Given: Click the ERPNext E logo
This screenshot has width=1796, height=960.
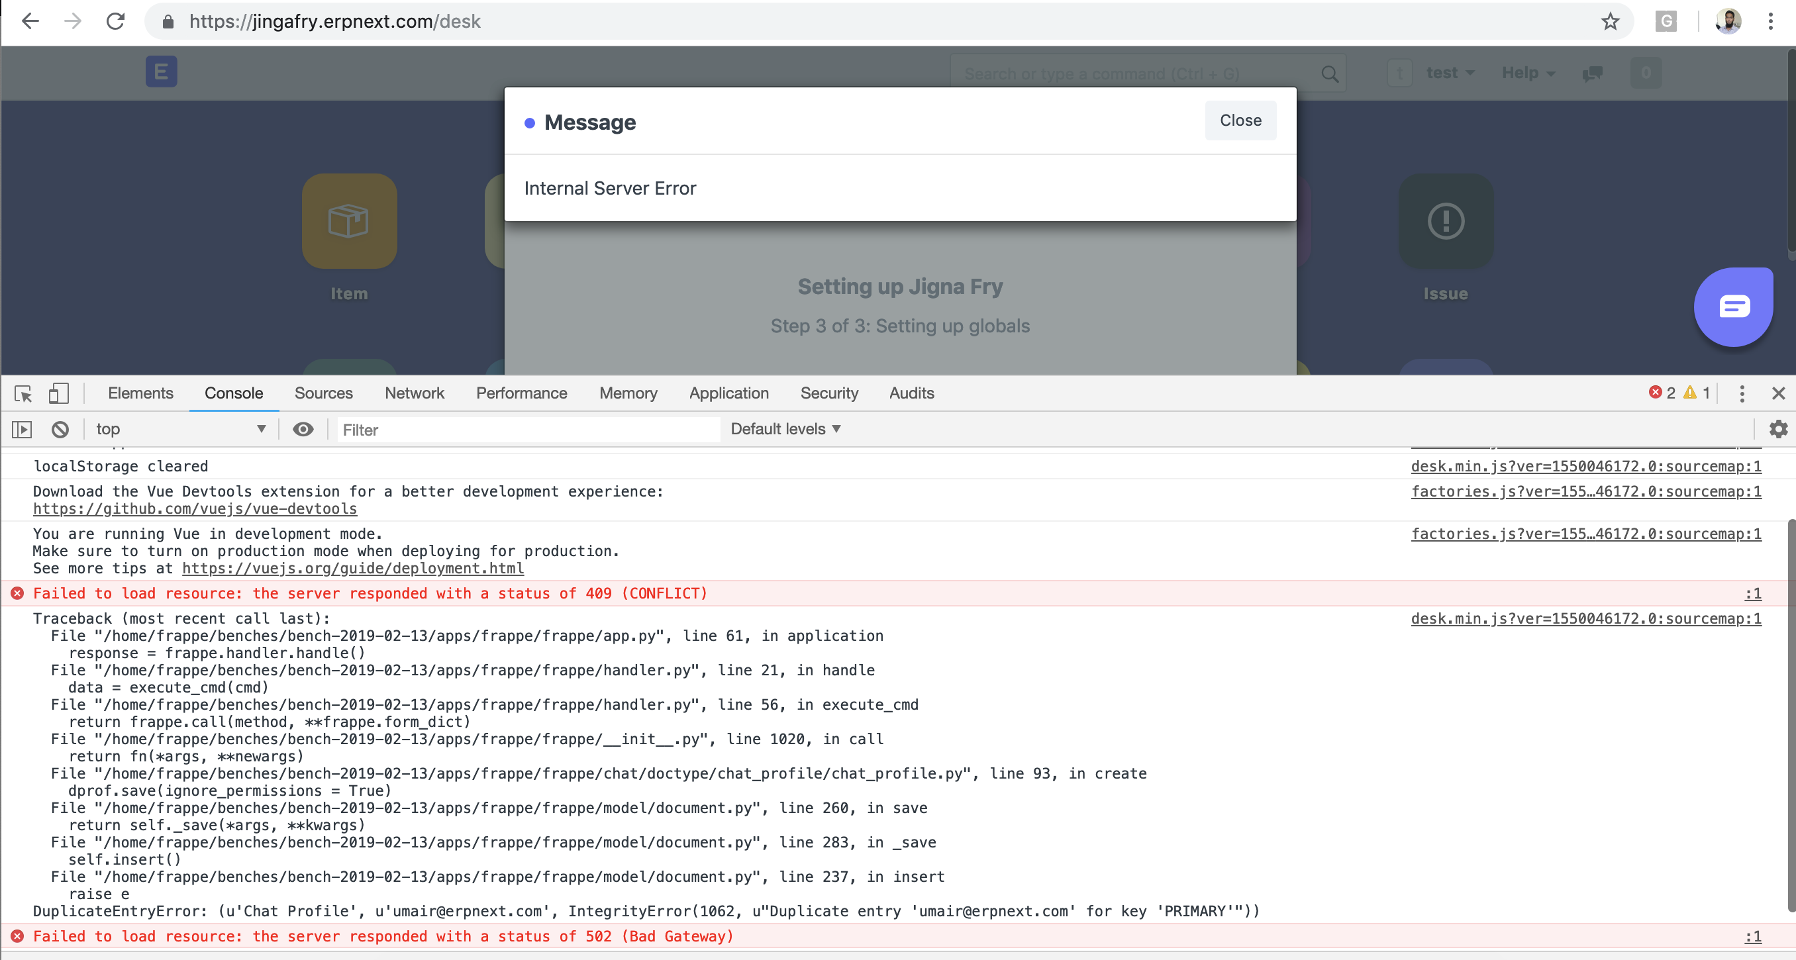Looking at the screenshot, I should click(161, 71).
